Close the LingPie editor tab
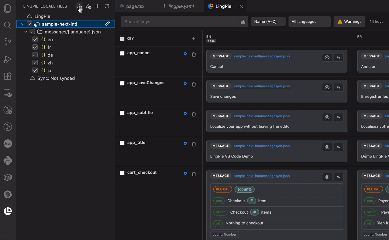The image size is (389, 240). [x=241, y=6]
